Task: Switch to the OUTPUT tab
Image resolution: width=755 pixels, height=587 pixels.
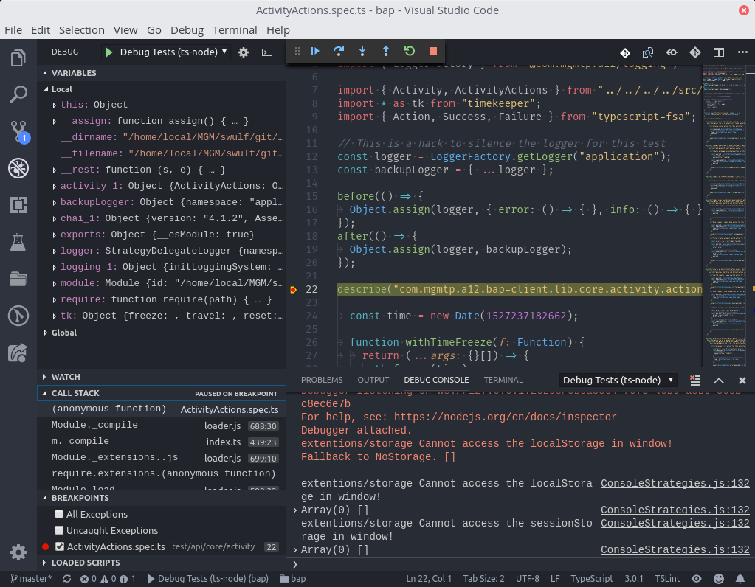Action: point(373,380)
